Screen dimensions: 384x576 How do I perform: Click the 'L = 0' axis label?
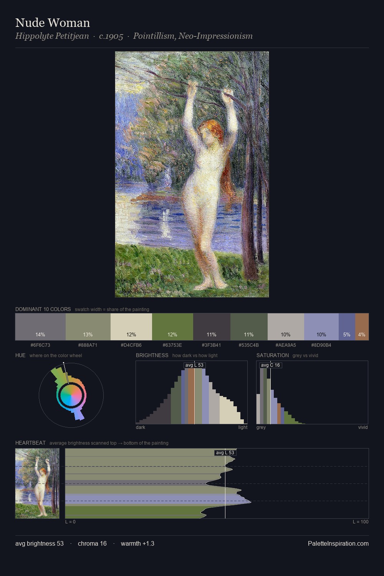[x=70, y=522]
